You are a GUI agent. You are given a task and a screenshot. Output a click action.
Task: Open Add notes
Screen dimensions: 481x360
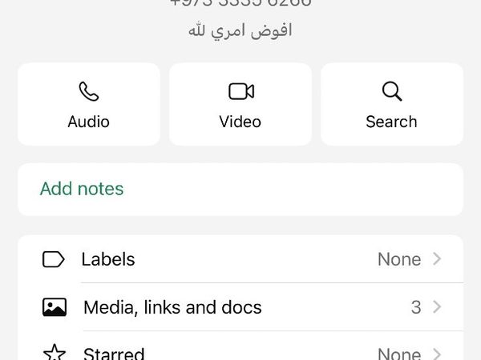pos(82,189)
